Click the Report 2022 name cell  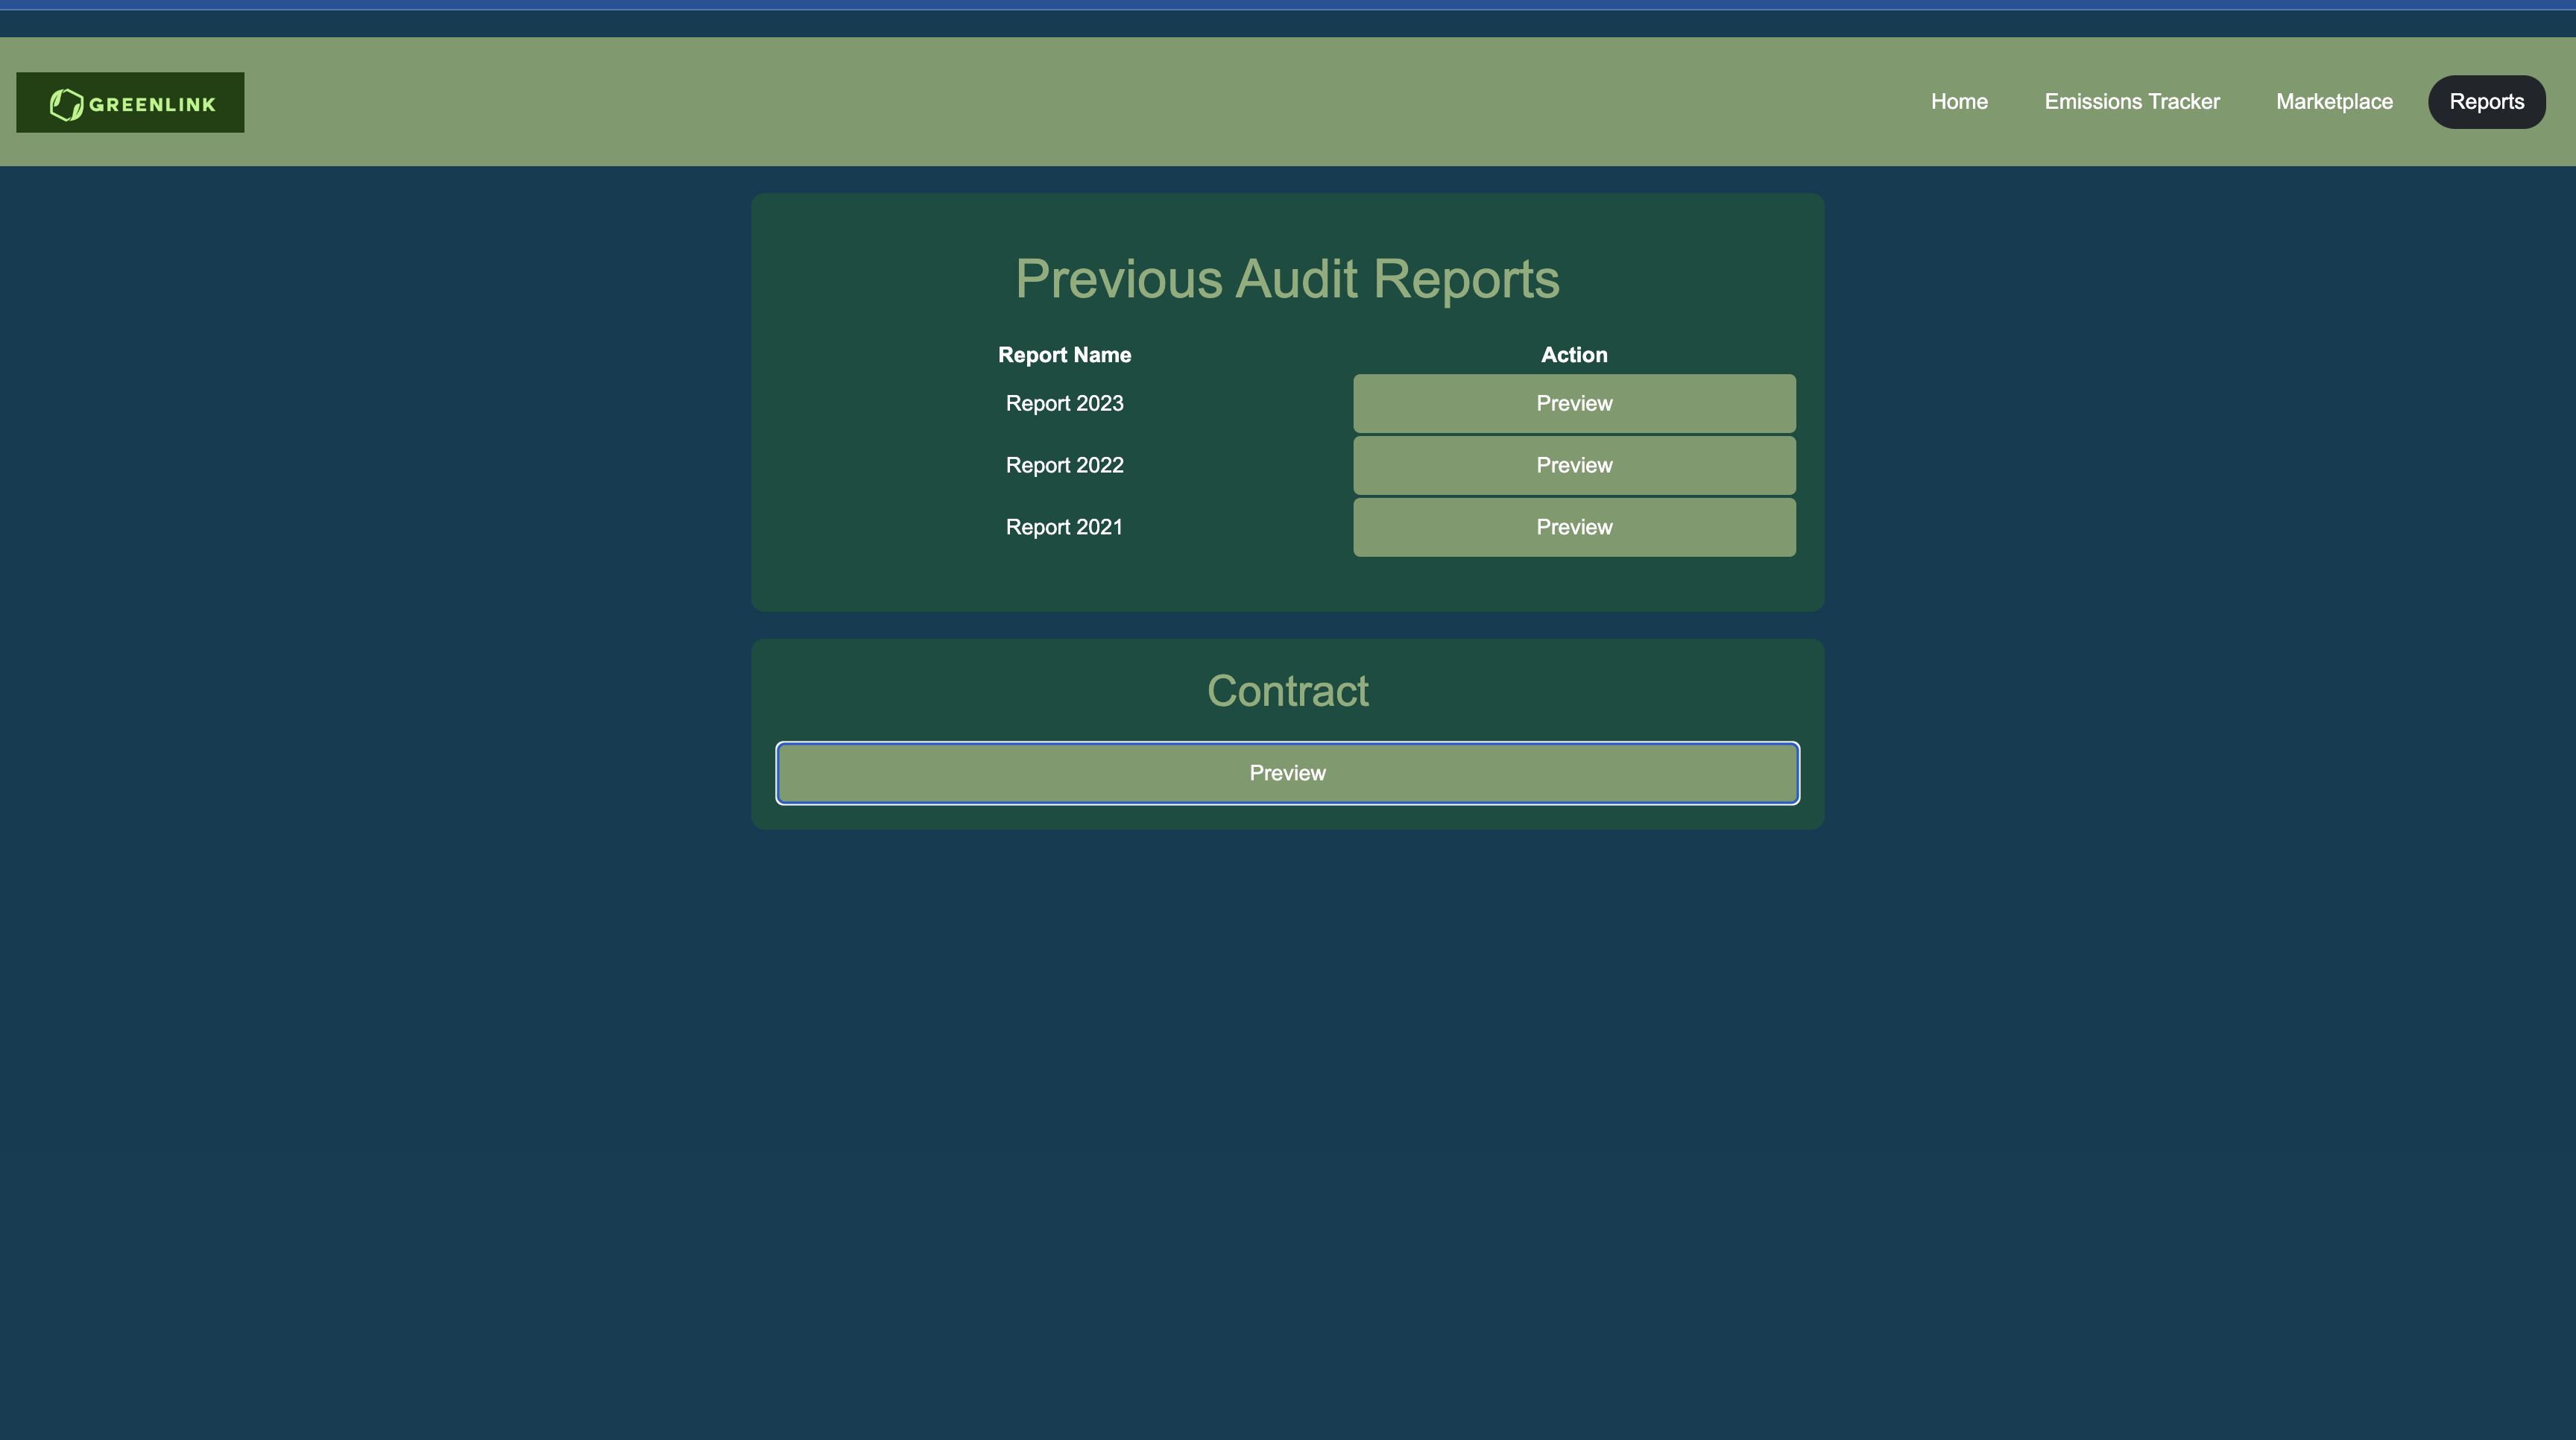1064,466
